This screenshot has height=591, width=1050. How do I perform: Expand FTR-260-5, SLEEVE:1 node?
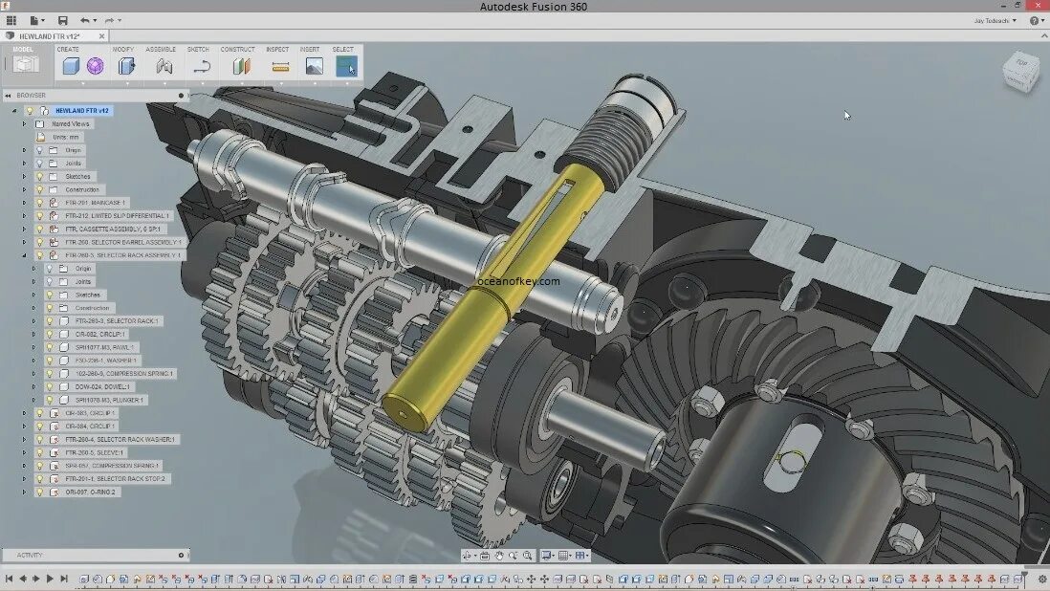point(24,452)
